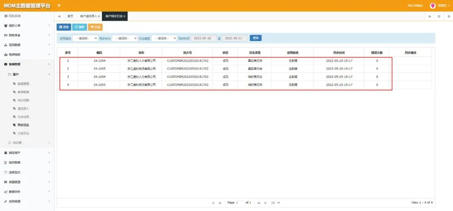Click the page number input field
Image resolution: width=453 pixels, height=211 pixels.
tap(240, 203)
